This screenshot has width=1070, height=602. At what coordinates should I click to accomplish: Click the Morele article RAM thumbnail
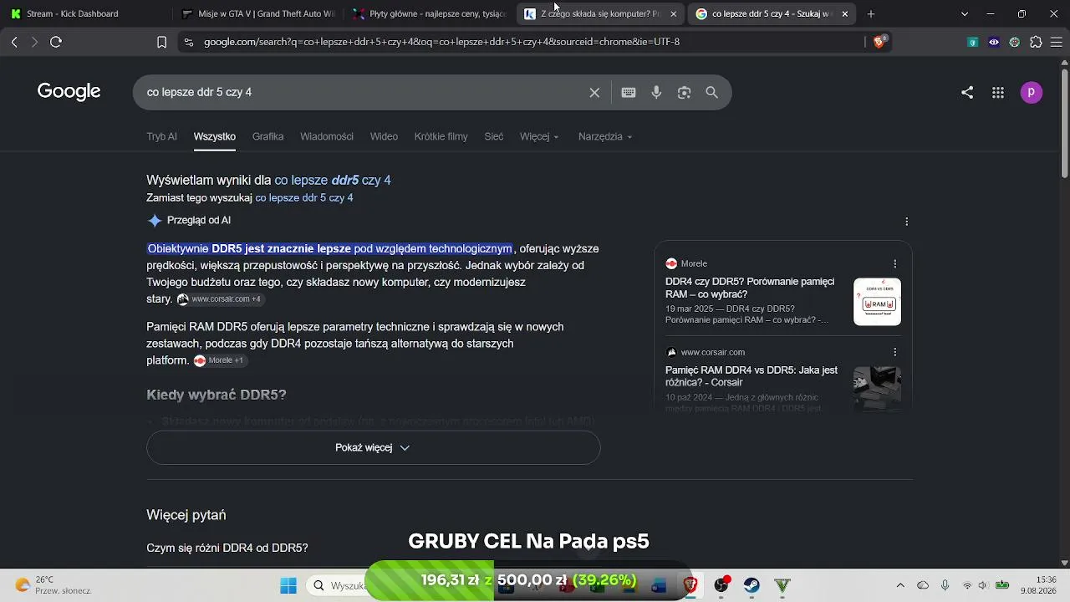[x=877, y=302]
